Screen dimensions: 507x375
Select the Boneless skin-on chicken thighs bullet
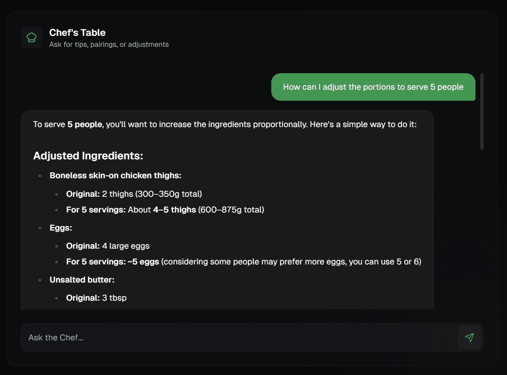point(116,175)
